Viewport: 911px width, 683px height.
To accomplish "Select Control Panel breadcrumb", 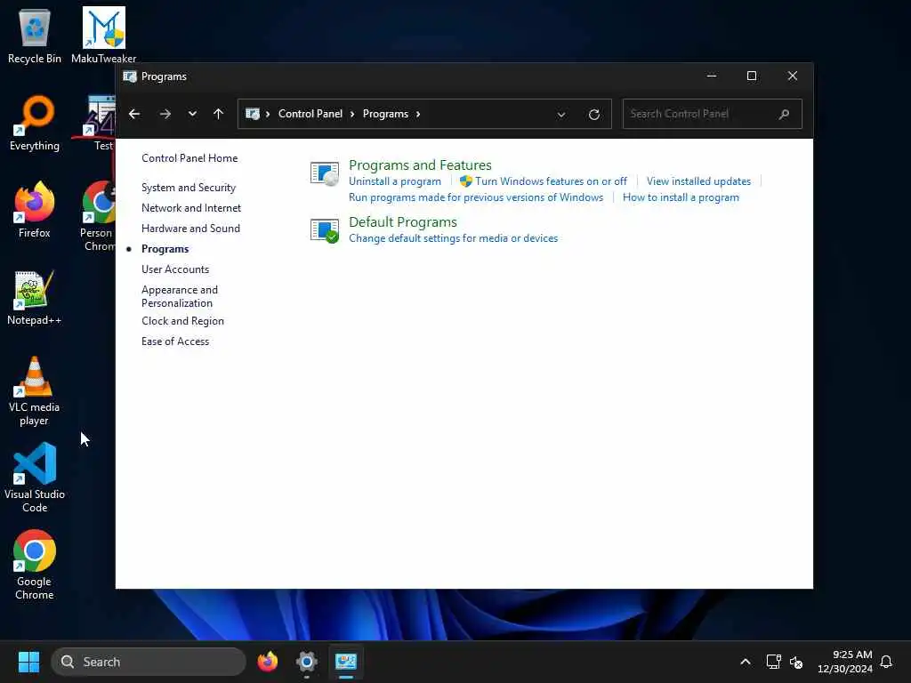I will [x=310, y=114].
